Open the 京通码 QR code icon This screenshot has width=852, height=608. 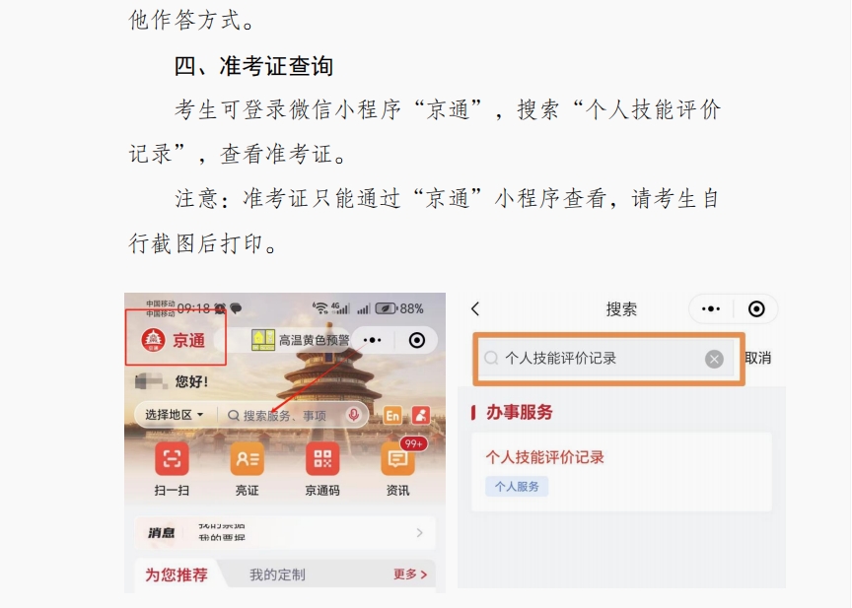pos(322,459)
